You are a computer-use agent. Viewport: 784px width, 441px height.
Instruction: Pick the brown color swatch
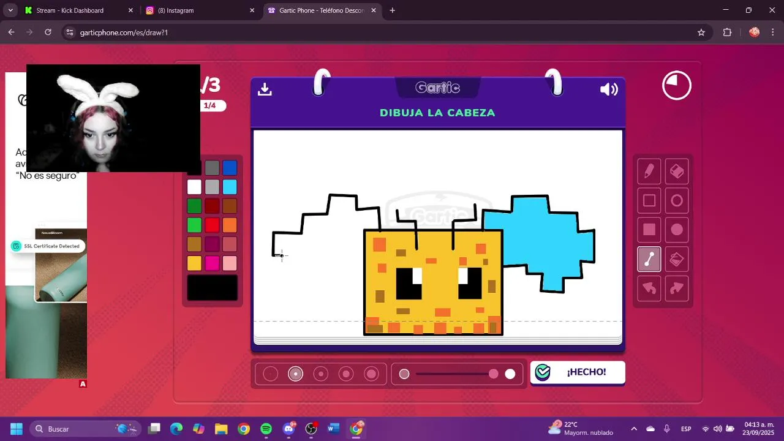click(x=230, y=206)
